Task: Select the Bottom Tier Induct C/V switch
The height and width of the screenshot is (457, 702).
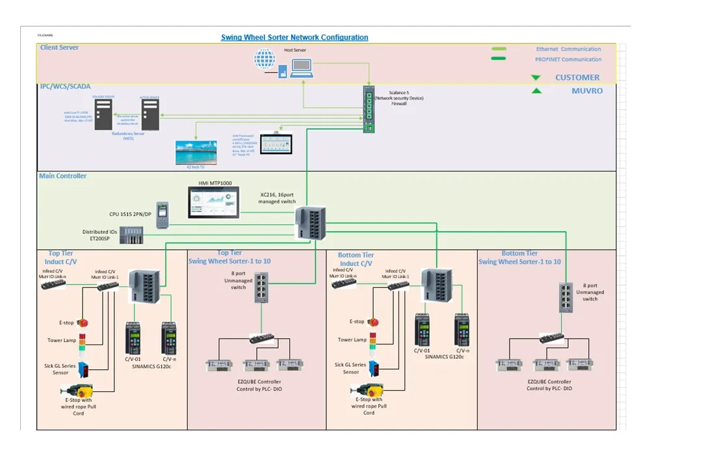Action: pos(437,285)
